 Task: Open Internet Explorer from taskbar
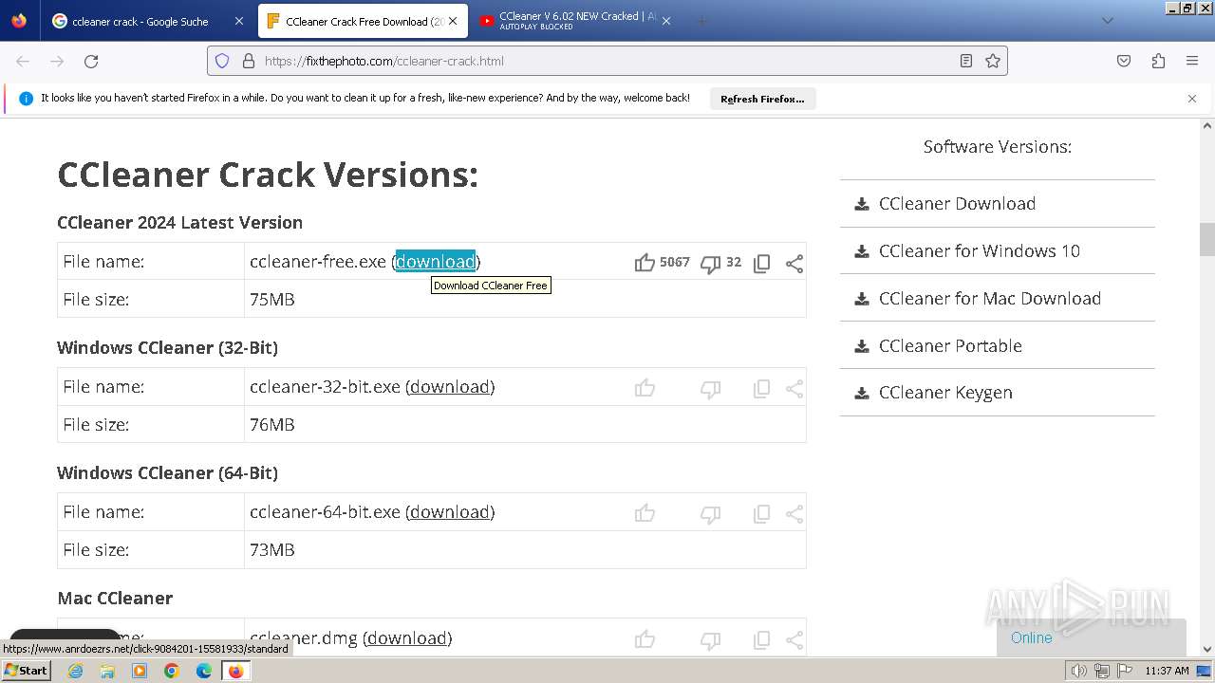click(x=75, y=671)
